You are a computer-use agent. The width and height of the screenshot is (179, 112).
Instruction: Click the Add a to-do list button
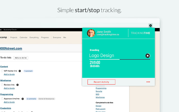point(20,58)
